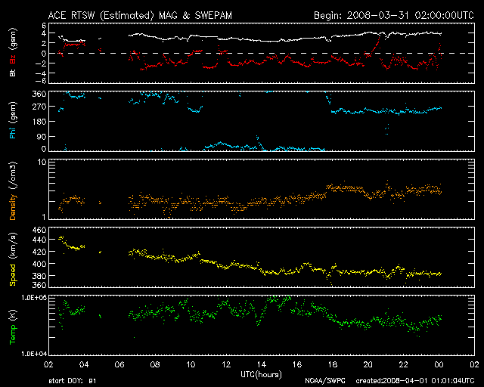Click the green "Temp (K)" axis label
Viewport: 484px width, 387px height.
tap(13, 327)
